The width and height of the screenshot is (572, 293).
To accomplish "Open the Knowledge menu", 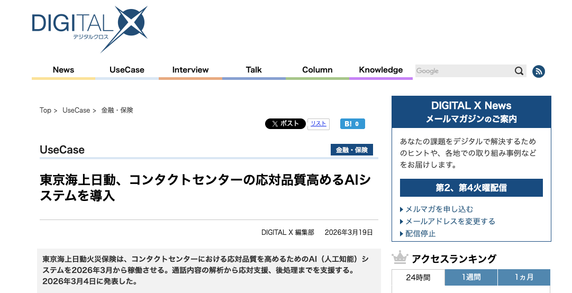I will pyautogui.click(x=381, y=70).
